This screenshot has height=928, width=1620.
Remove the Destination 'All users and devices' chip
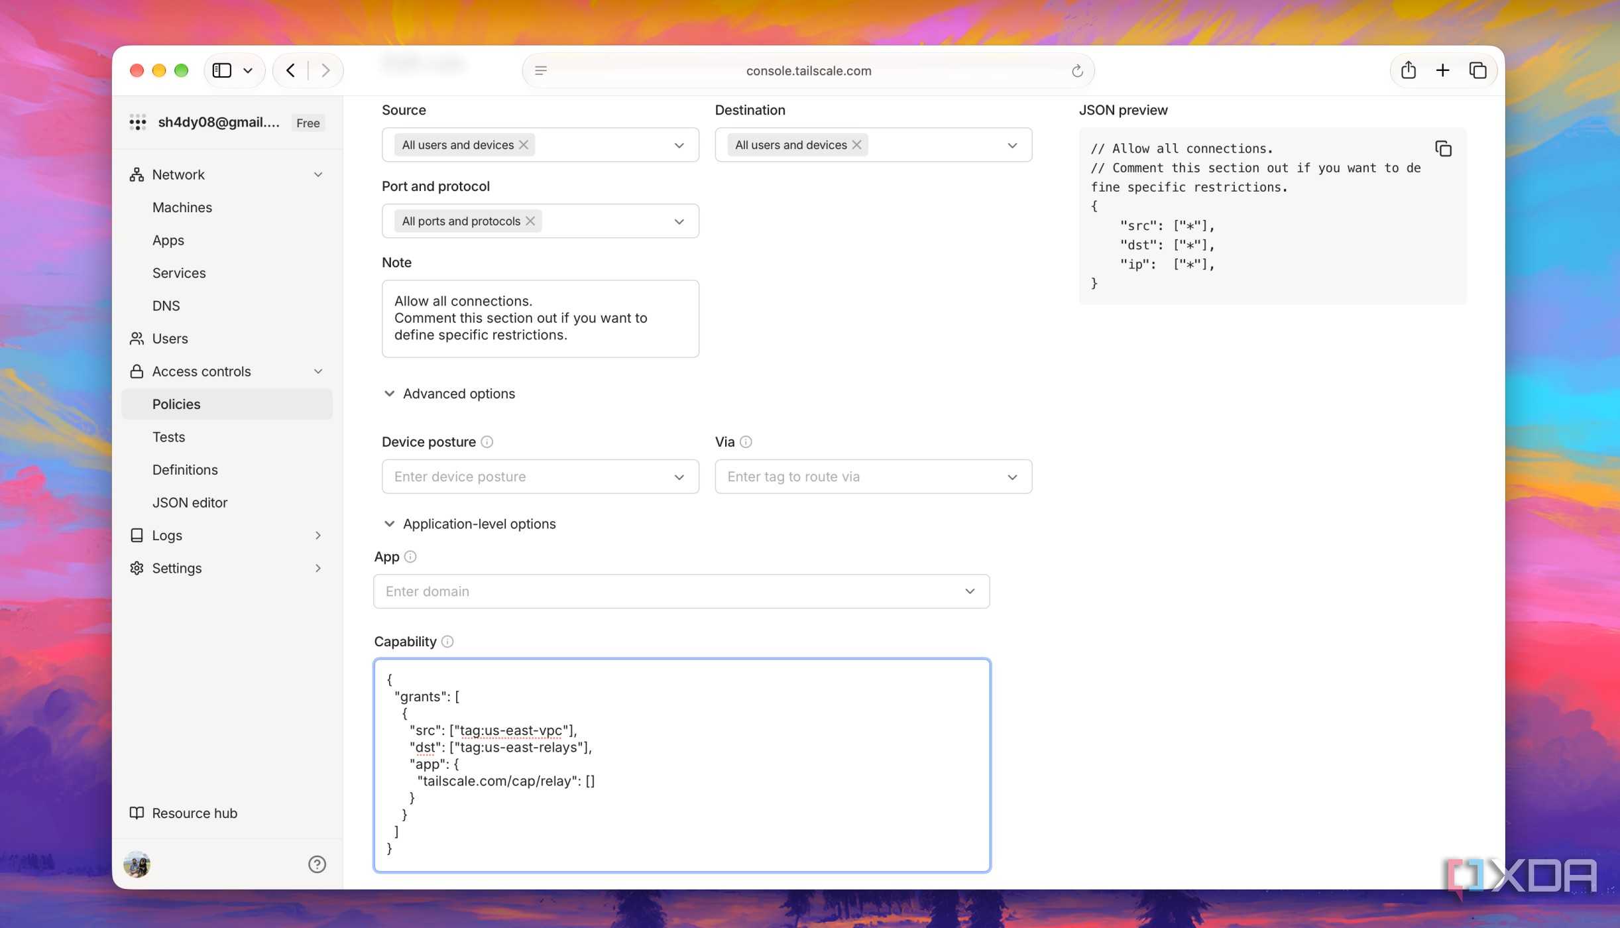pyautogui.click(x=856, y=145)
